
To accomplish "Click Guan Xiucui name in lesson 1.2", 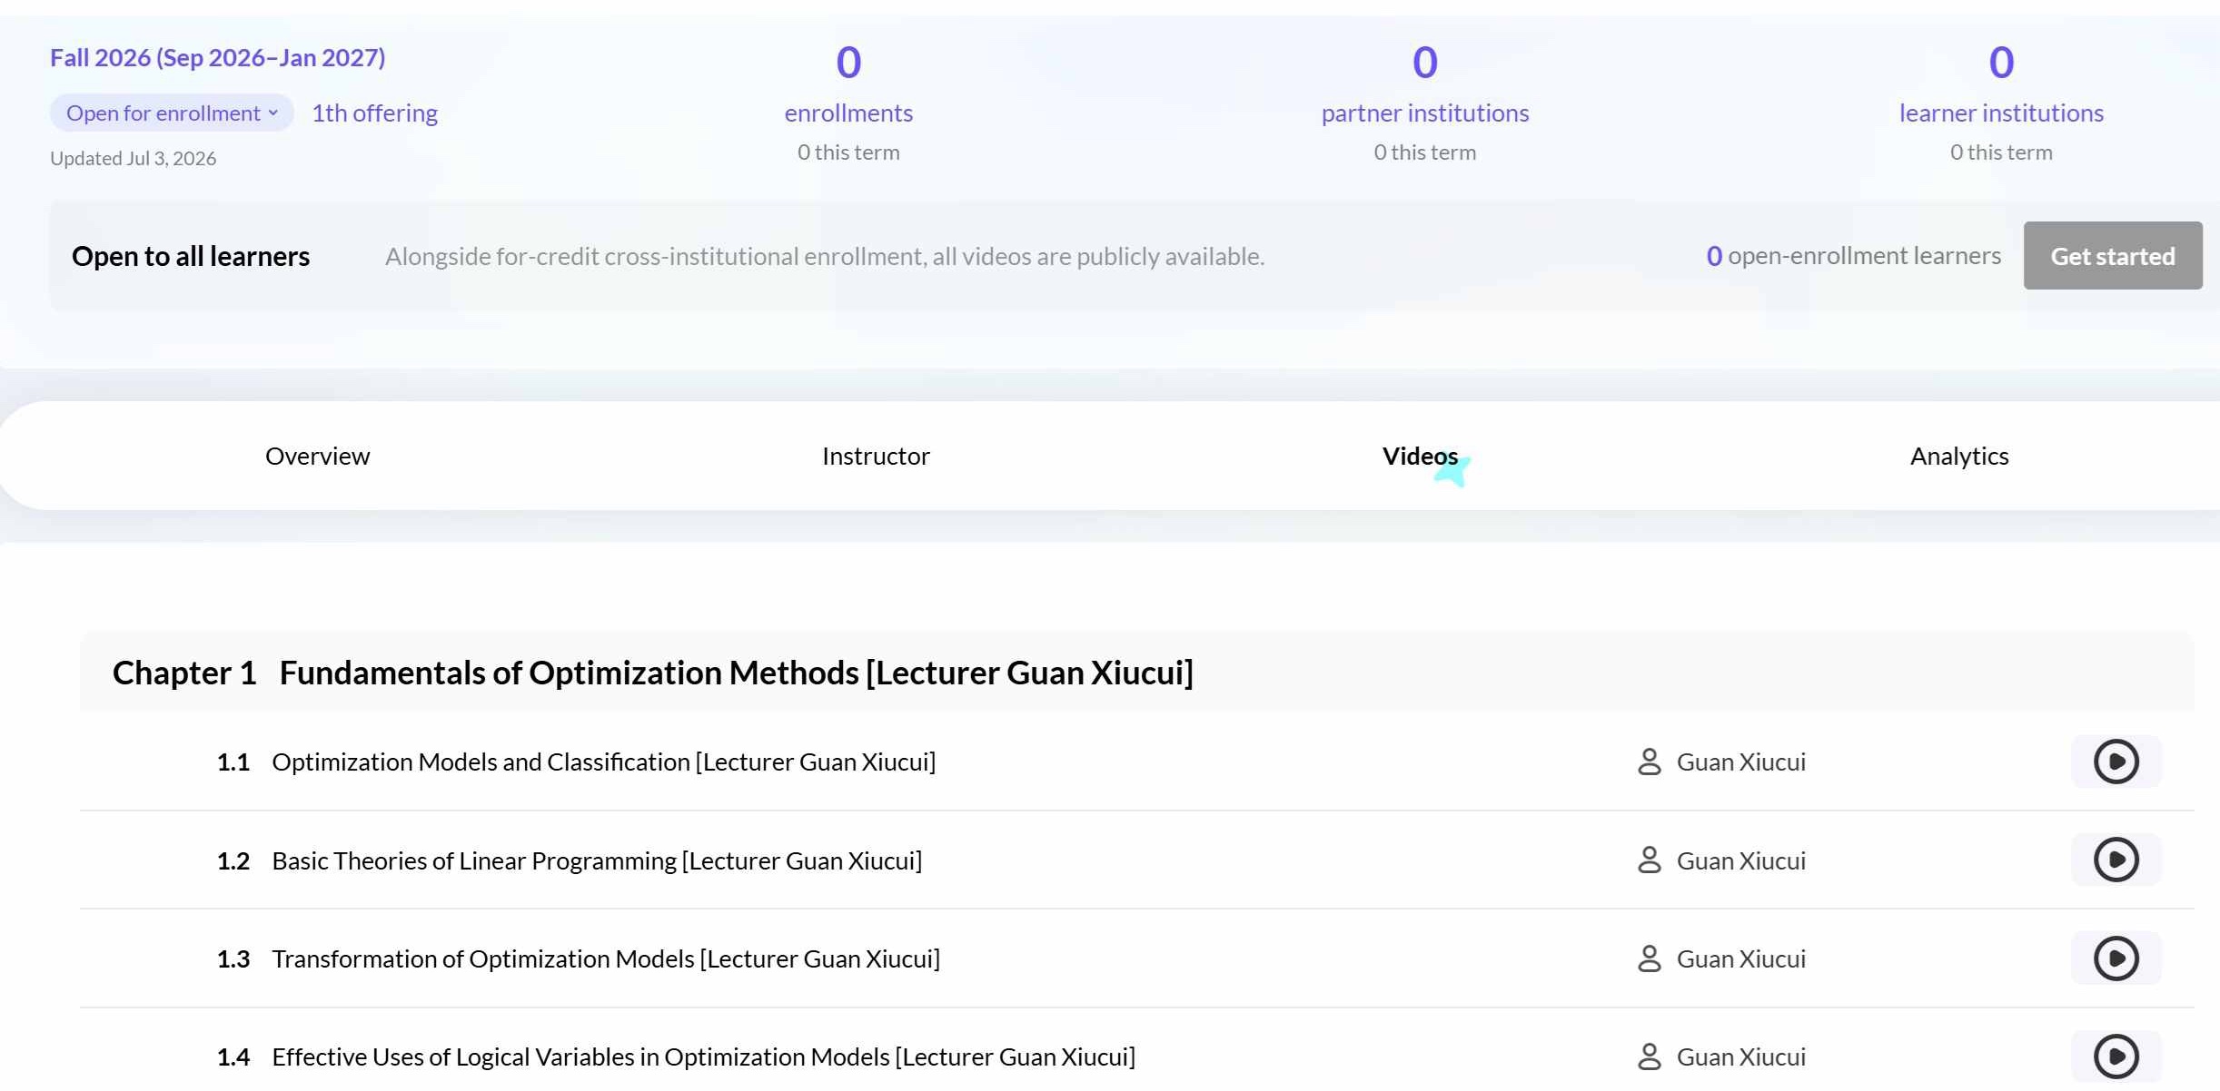I will (1740, 860).
